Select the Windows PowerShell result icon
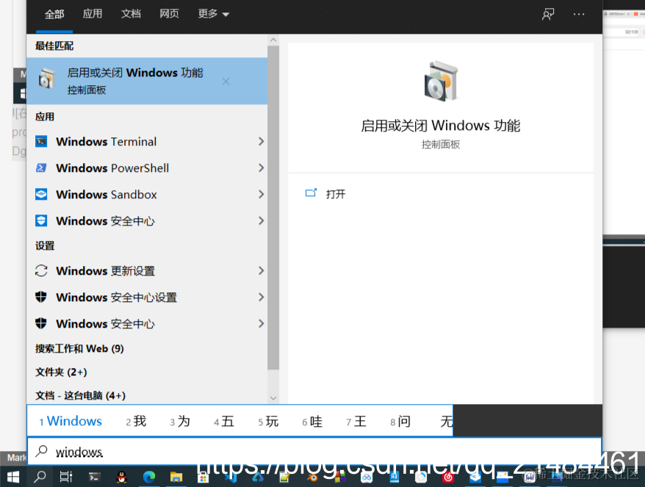 point(41,167)
